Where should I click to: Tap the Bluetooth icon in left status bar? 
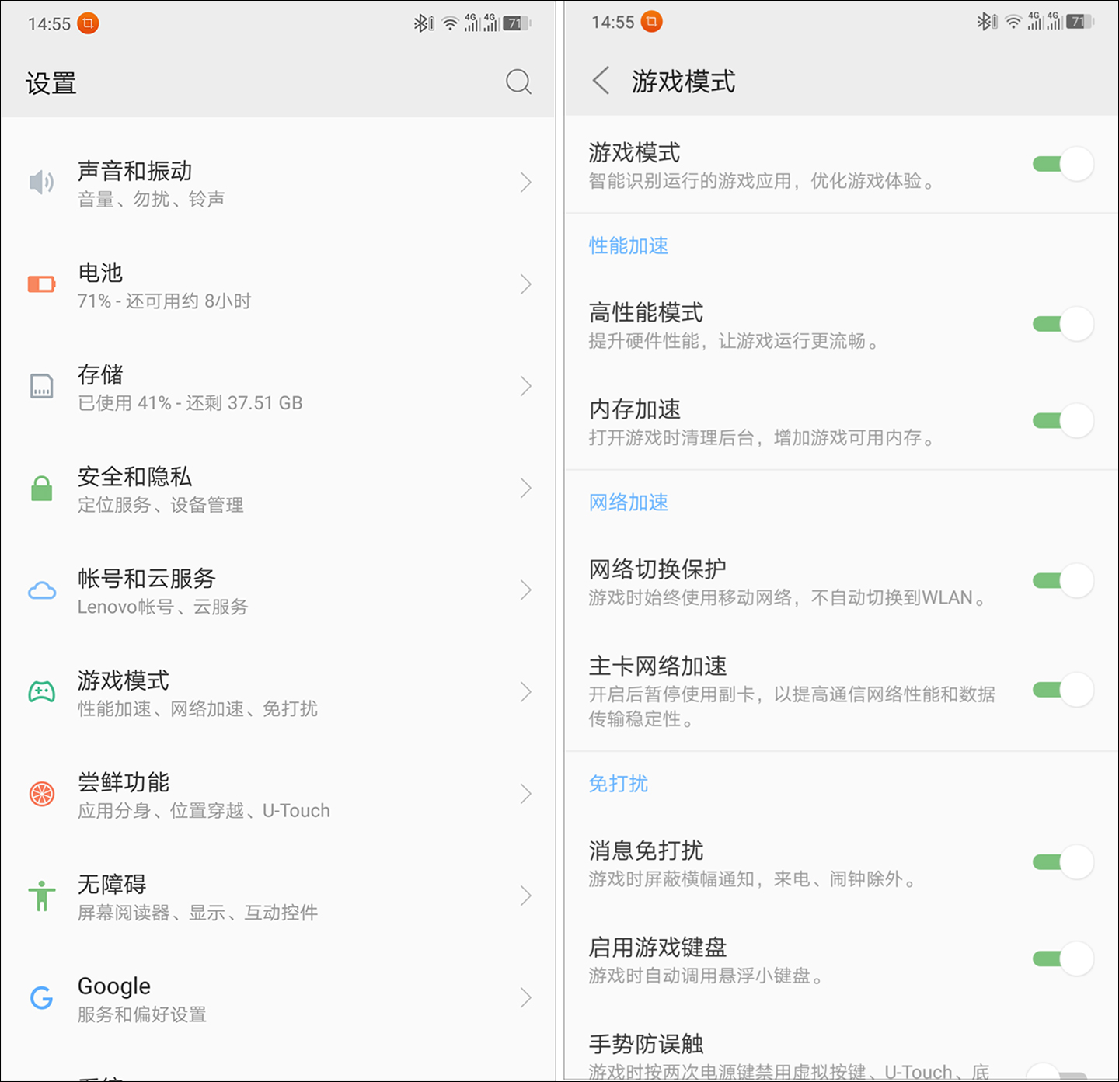point(423,23)
